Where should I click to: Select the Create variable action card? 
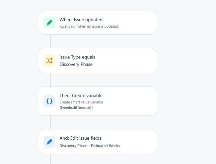click(x=98, y=101)
